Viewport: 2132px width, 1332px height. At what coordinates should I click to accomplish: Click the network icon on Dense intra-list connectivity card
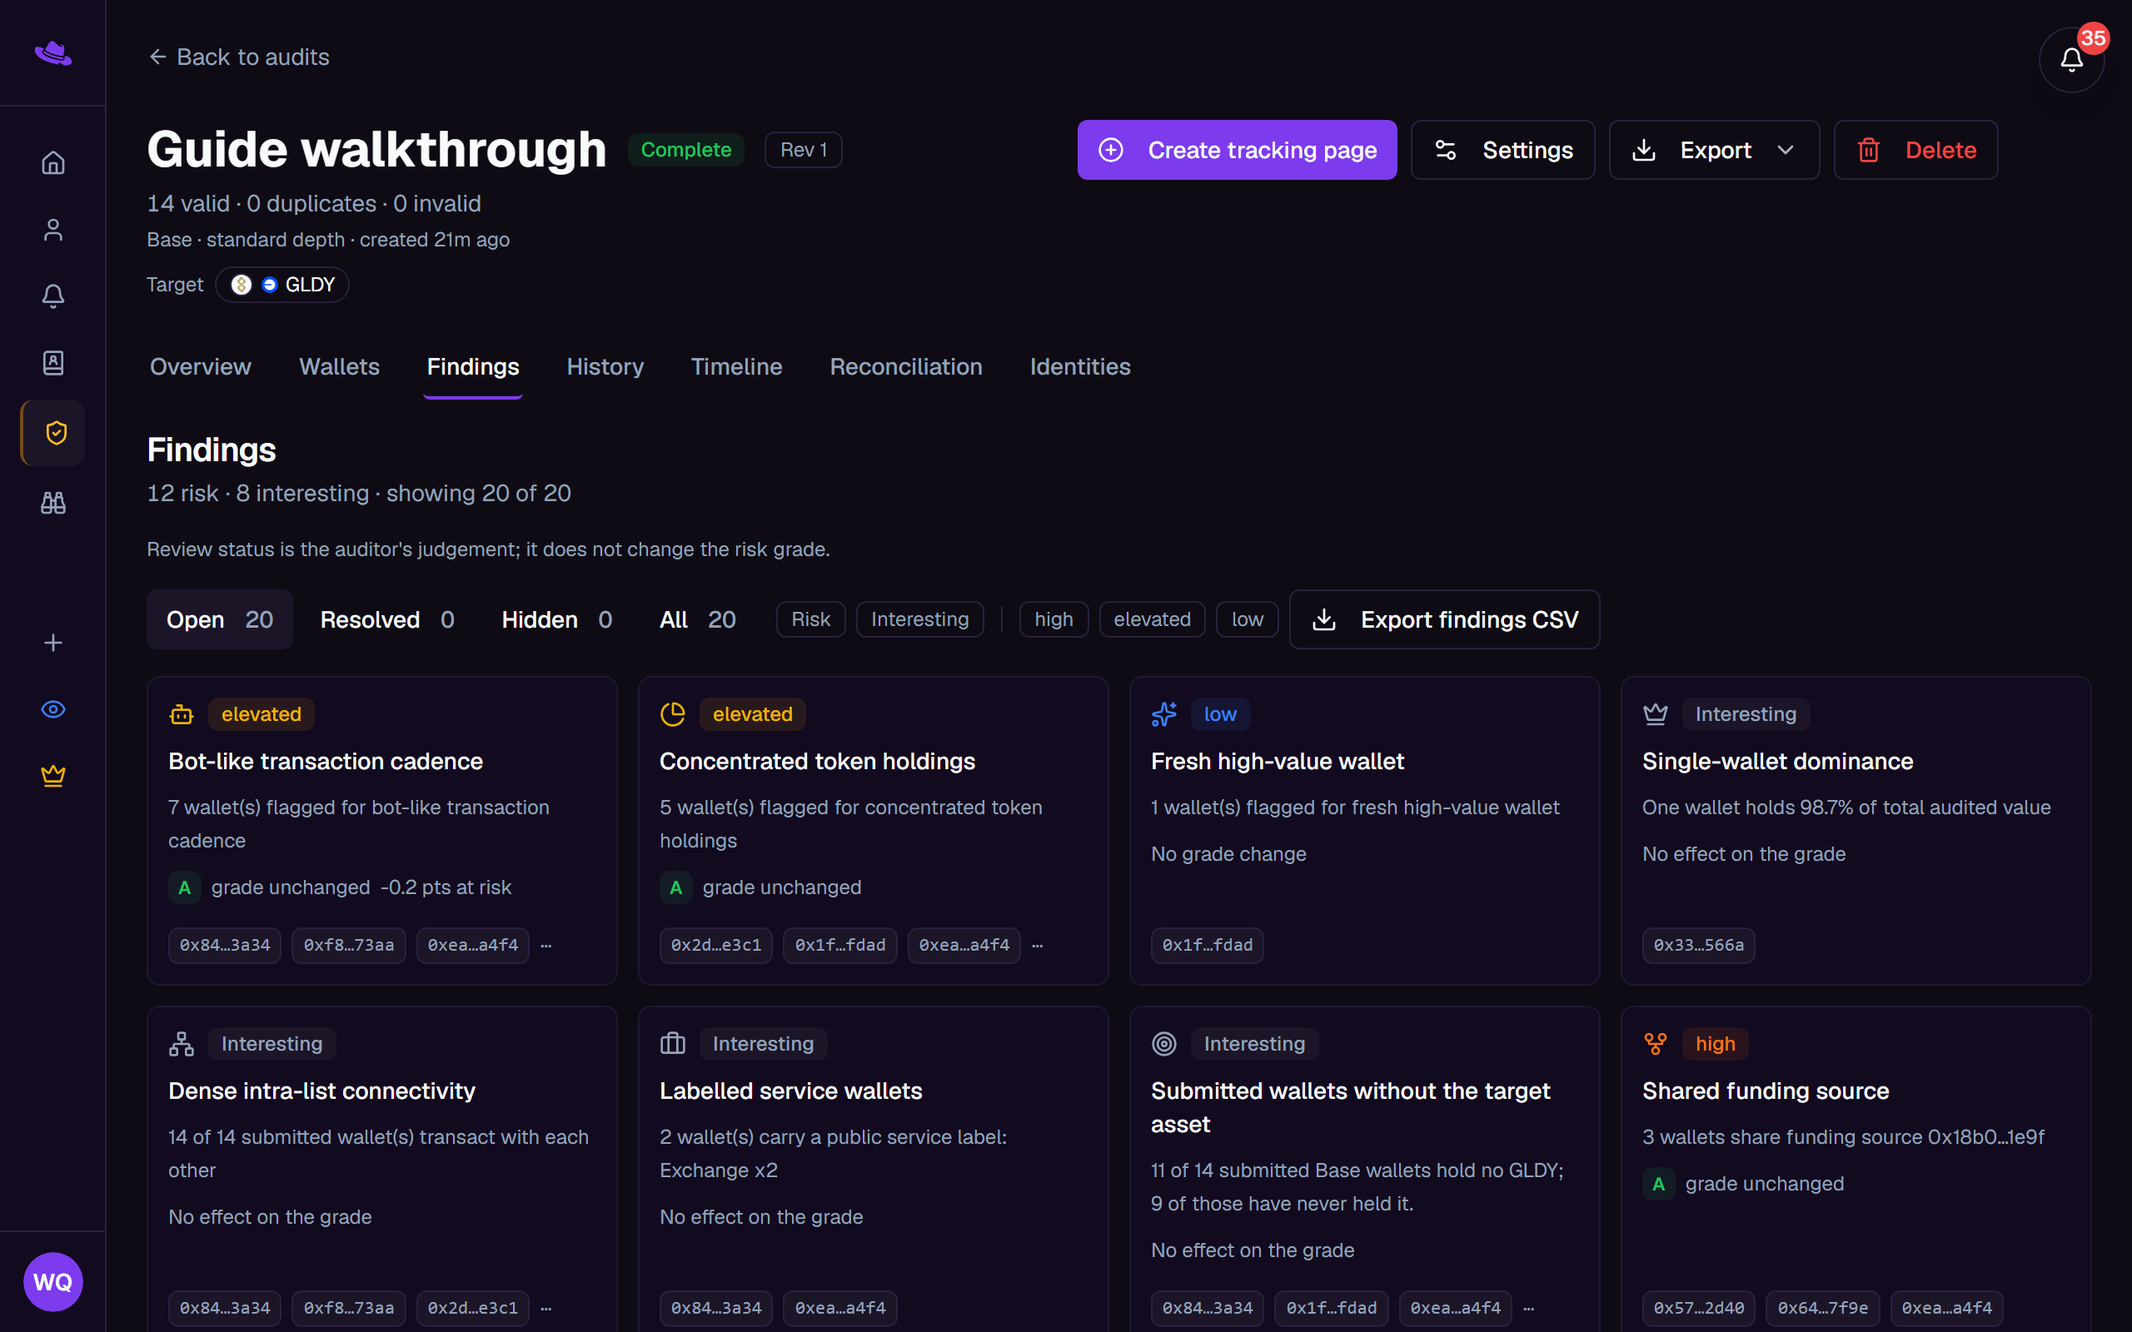182,1044
